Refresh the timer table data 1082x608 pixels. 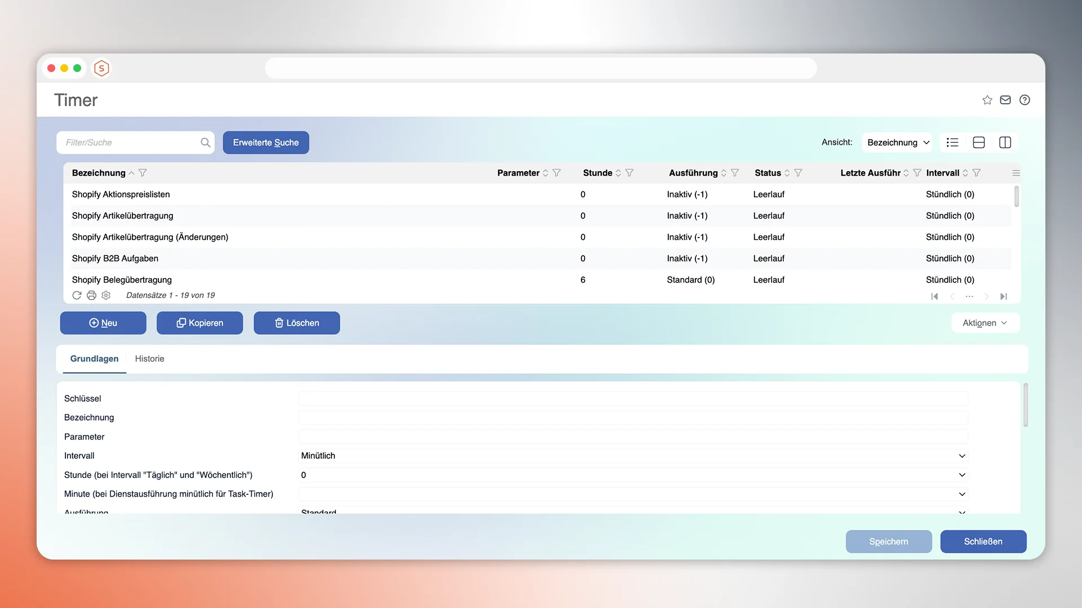(x=77, y=295)
